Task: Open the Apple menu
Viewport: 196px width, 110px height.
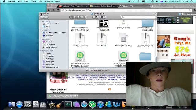Action: (4, 2)
